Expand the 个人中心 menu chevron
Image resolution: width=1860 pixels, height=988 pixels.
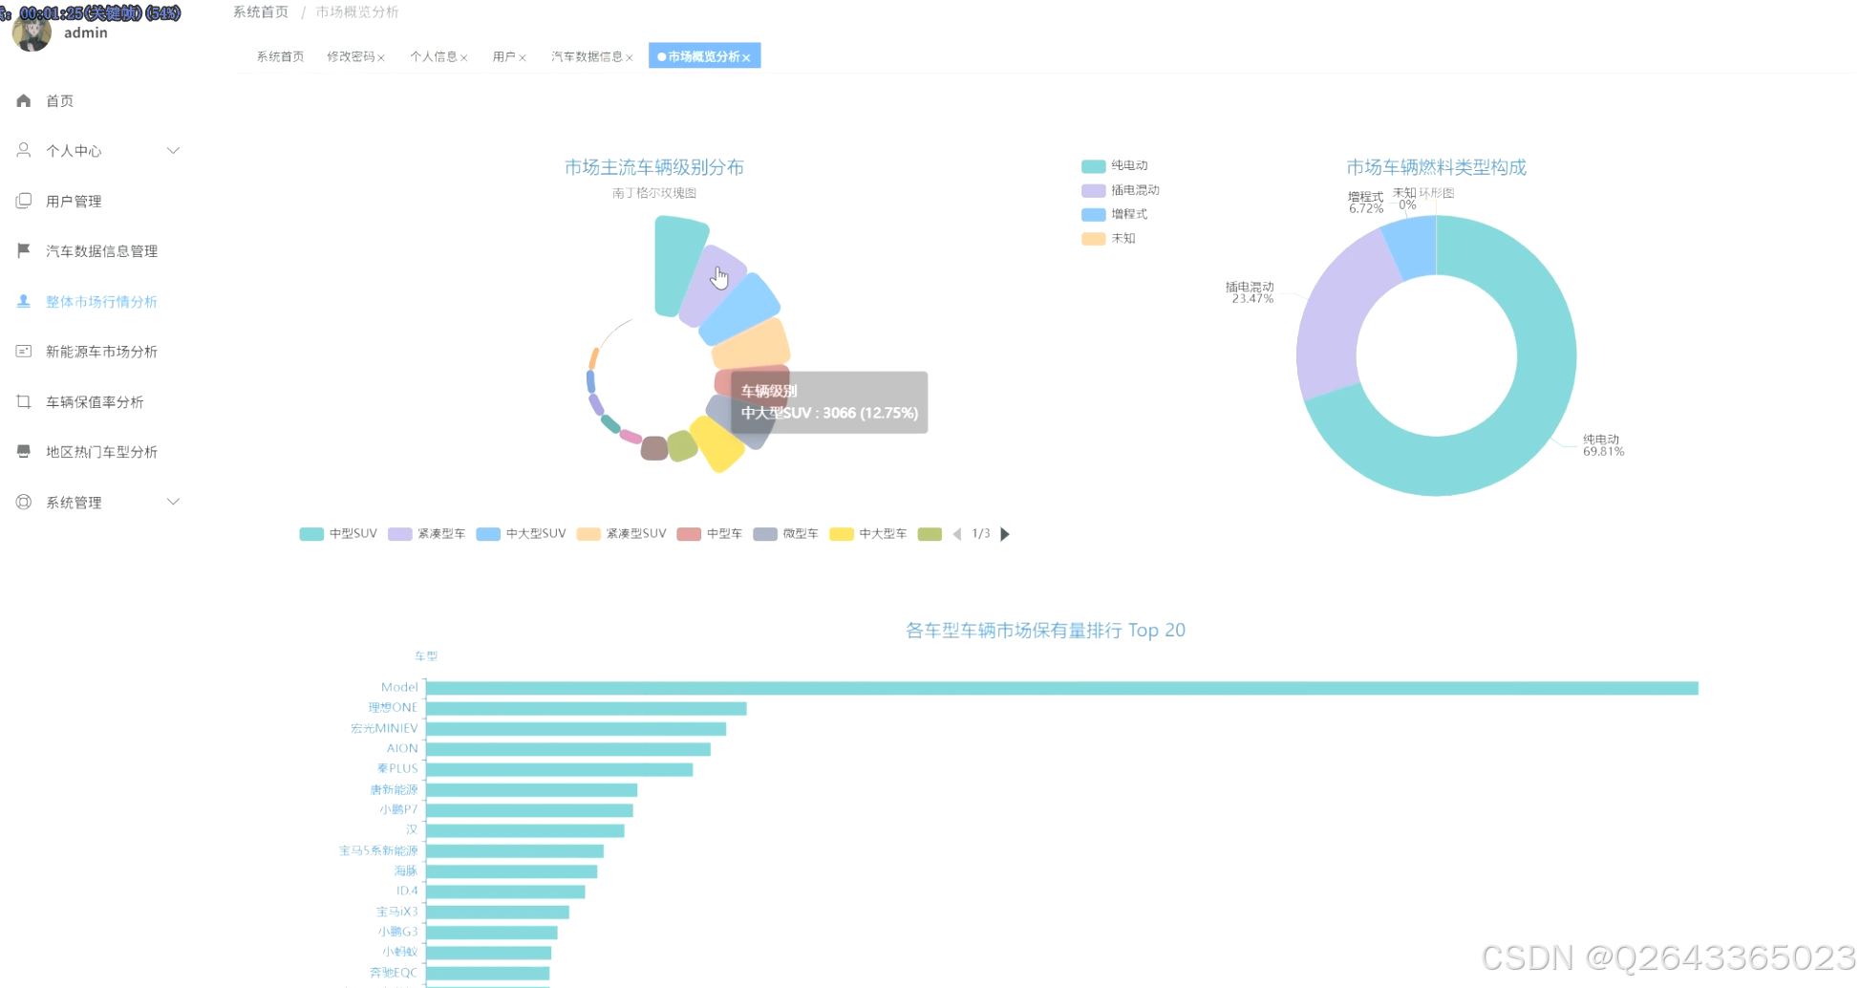click(x=173, y=150)
